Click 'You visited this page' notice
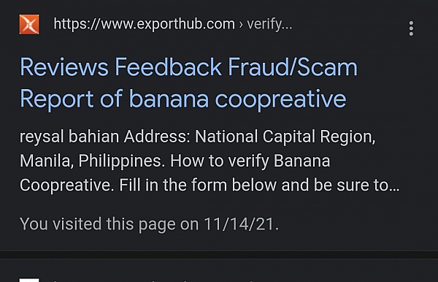Viewport: 438px width, 282px height. click(x=99, y=224)
